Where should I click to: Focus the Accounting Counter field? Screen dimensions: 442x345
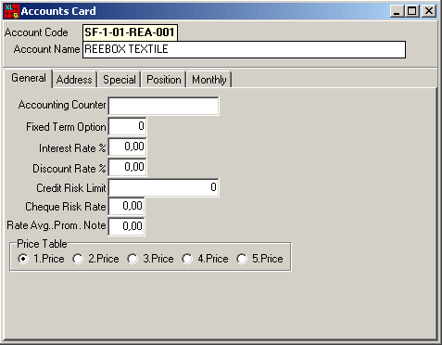[164, 107]
